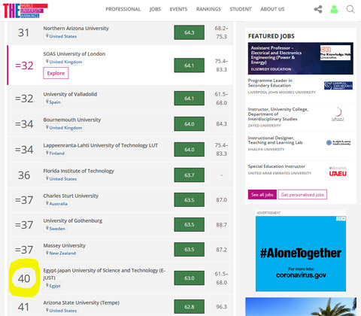361x316 pixels.
Task: Open the green user account icon
Action: tap(334, 10)
